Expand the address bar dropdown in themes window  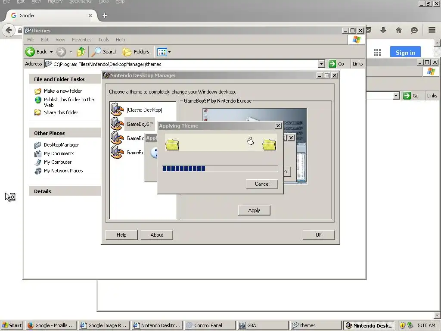[x=322, y=64]
